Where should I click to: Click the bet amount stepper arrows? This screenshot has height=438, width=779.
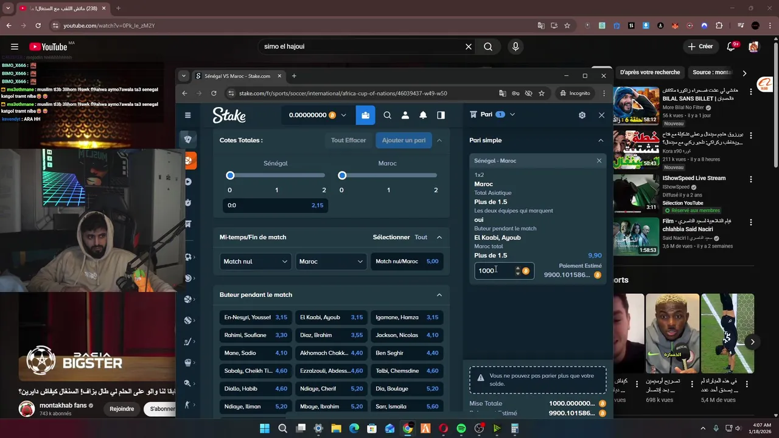(517, 271)
